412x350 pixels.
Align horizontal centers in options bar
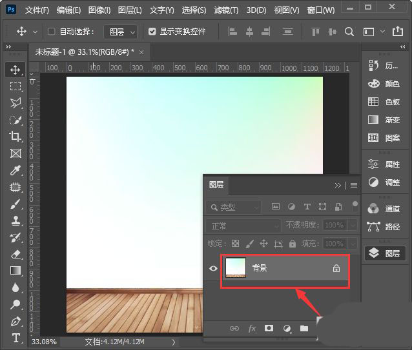pos(249,32)
